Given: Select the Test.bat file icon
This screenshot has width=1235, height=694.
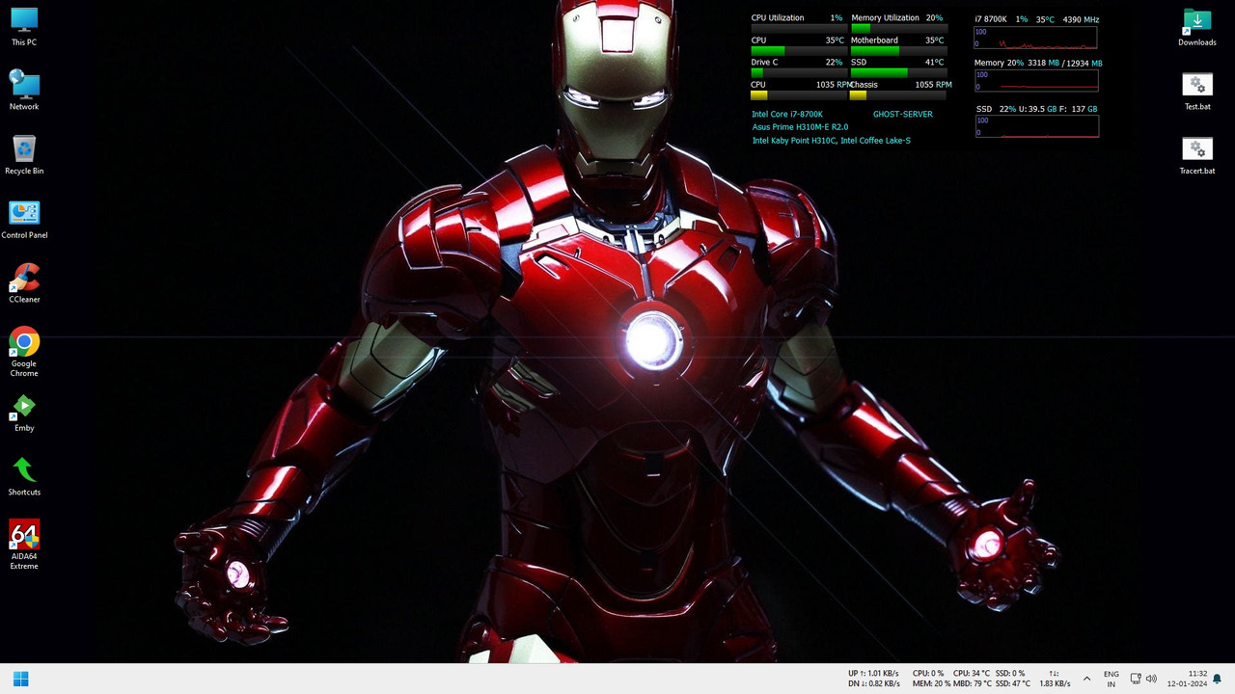Looking at the screenshot, I should point(1196,91).
